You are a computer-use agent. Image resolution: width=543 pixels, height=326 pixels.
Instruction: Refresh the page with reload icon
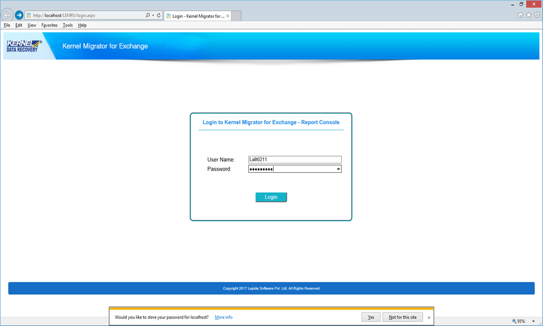pos(159,15)
